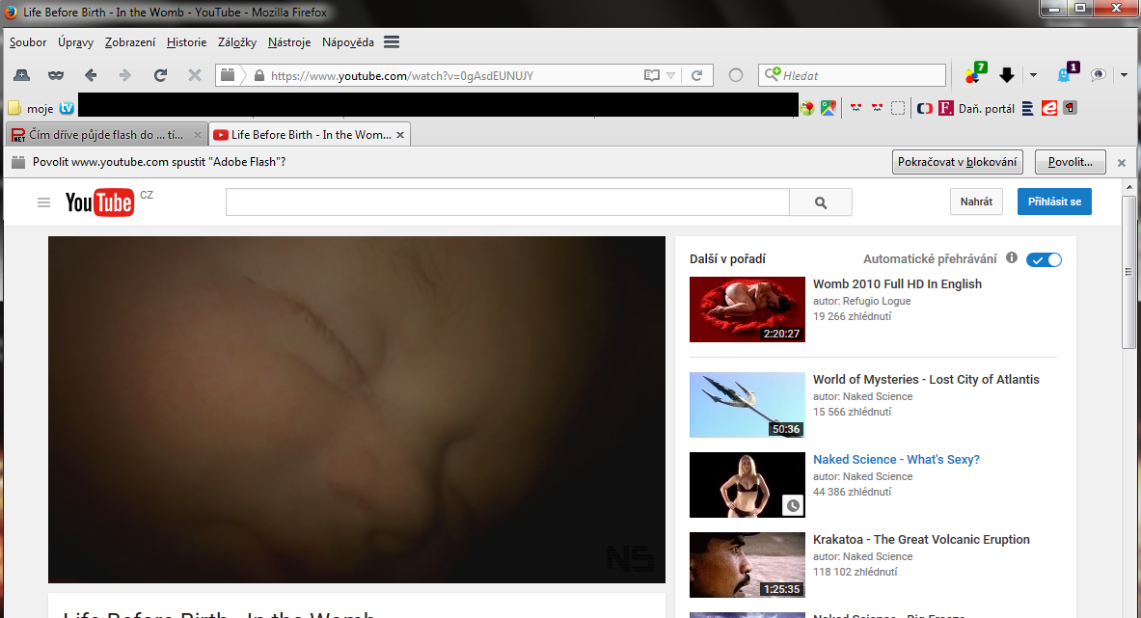Click the hat-with-plus toolbar icon
The width and height of the screenshot is (1141, 618).
point(22,75)
